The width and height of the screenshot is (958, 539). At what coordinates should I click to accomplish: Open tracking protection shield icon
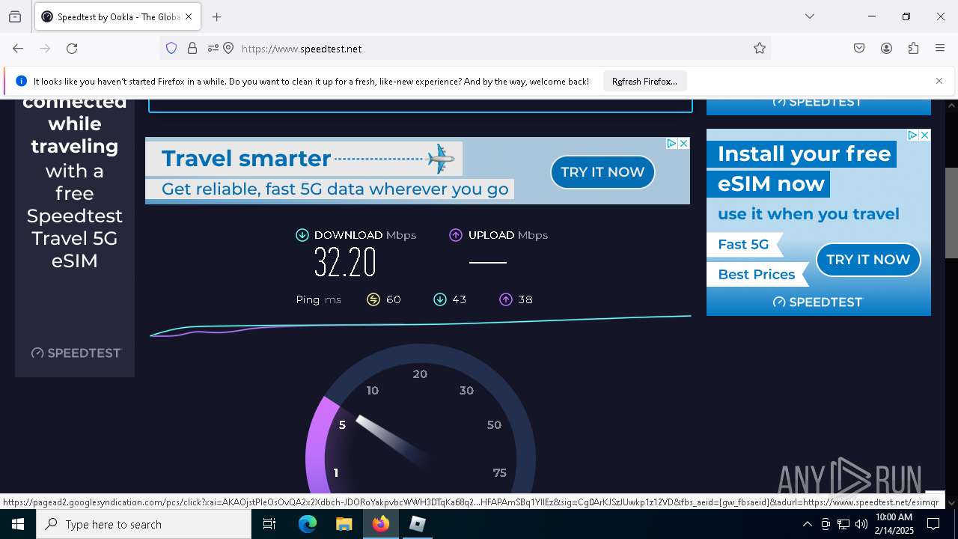[x=171, y=49]
